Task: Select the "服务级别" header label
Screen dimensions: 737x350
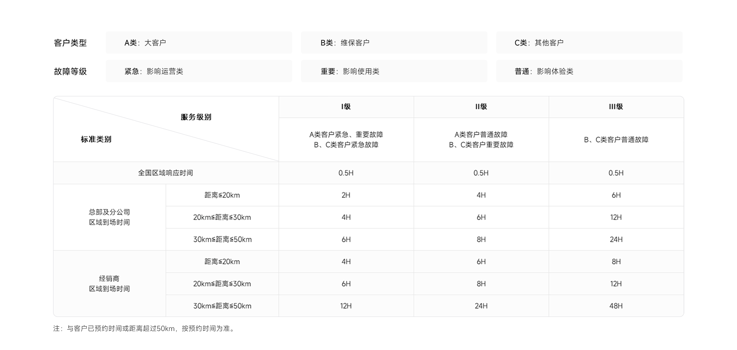Action: pos(196,117)
